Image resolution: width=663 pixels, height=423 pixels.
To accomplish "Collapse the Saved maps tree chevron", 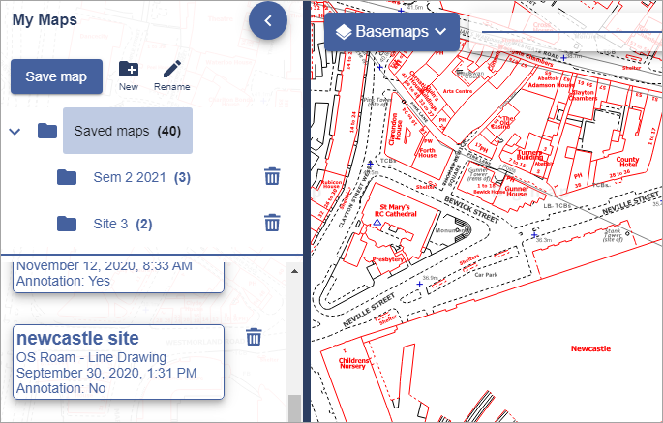I will point(15,132).
